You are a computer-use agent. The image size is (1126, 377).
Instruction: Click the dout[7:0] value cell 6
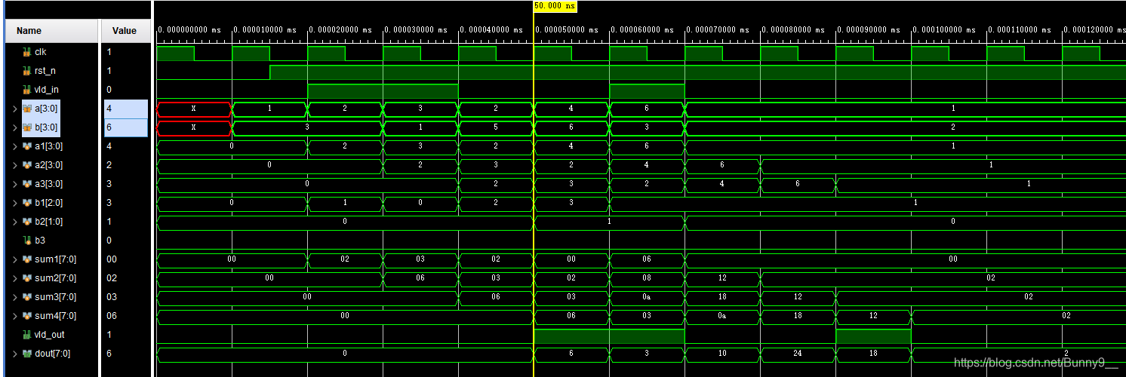(125, 354)
